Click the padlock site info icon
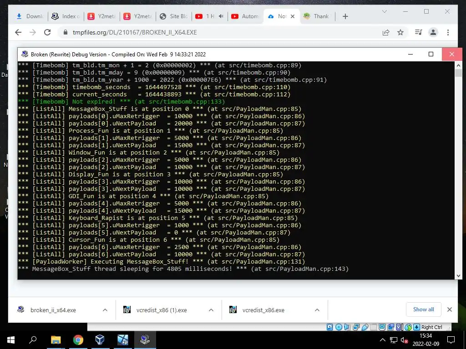This screenshot has height=349, width=466. click(x=66, y=32)
